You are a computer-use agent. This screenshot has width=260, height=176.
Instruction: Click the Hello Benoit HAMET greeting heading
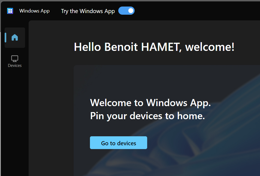click(x=154, y=47)
